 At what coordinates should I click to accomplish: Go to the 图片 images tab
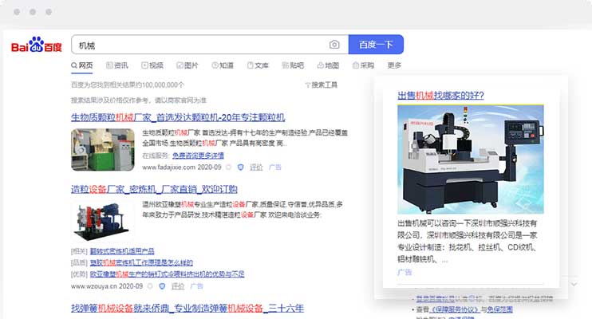[x=187, y=65]
